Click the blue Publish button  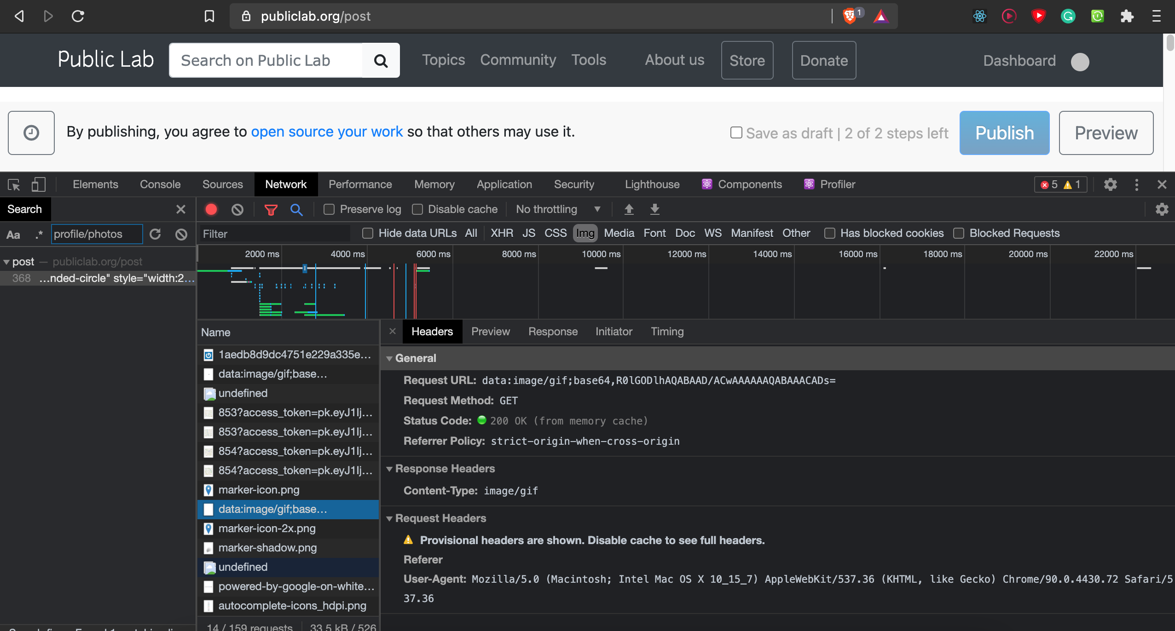click(1004, 133)
